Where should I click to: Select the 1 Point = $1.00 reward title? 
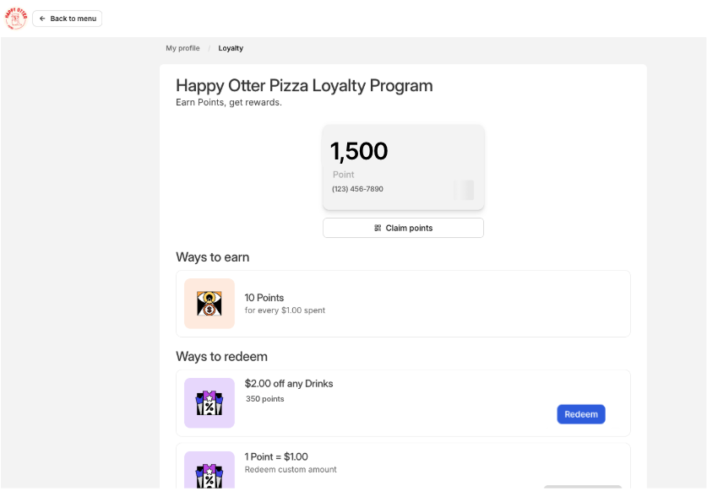(276, 456)
